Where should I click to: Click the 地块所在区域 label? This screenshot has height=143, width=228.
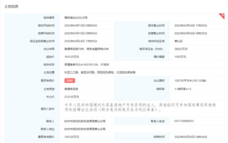point(156,41)
